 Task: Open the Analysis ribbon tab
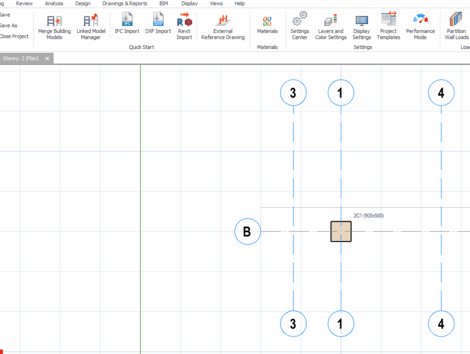54,3
